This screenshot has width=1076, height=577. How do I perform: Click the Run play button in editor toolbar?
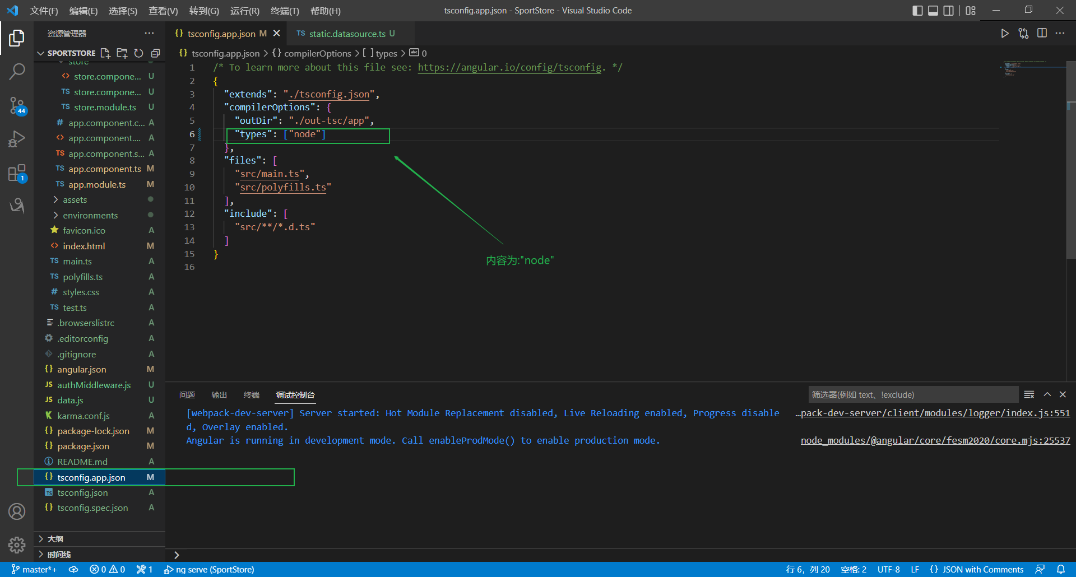point(1005,34)
